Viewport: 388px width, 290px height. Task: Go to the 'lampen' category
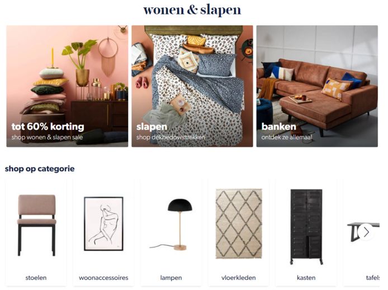click(x=171, y=278)
